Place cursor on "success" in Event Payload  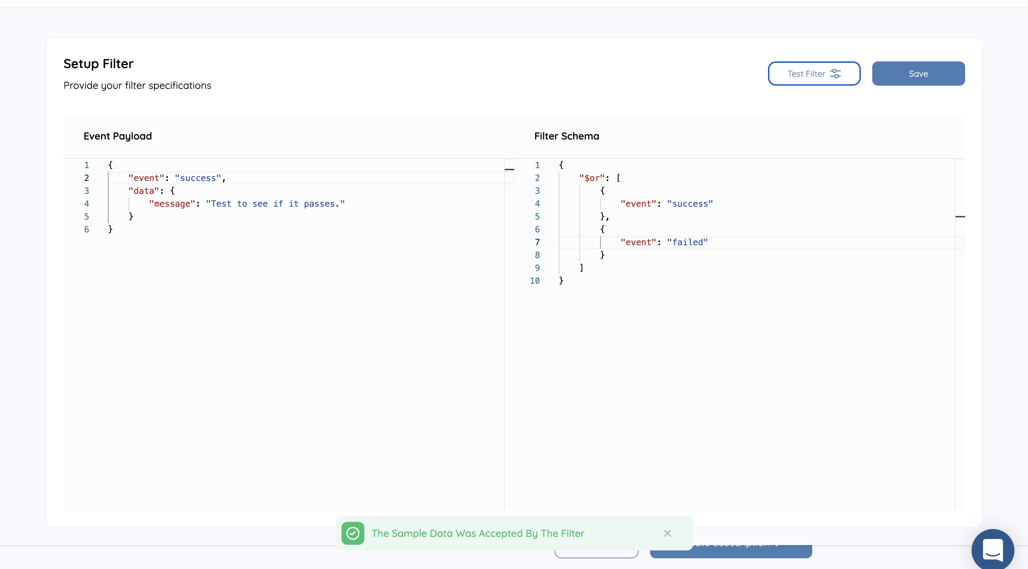pyautogui.click(x=198, y=178)
